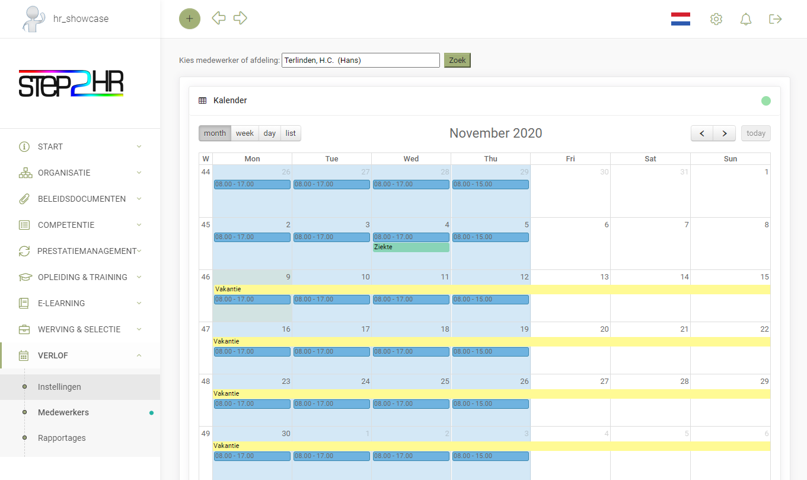Switch to the list view
807x480 pixels.
[x=291, y=133]
